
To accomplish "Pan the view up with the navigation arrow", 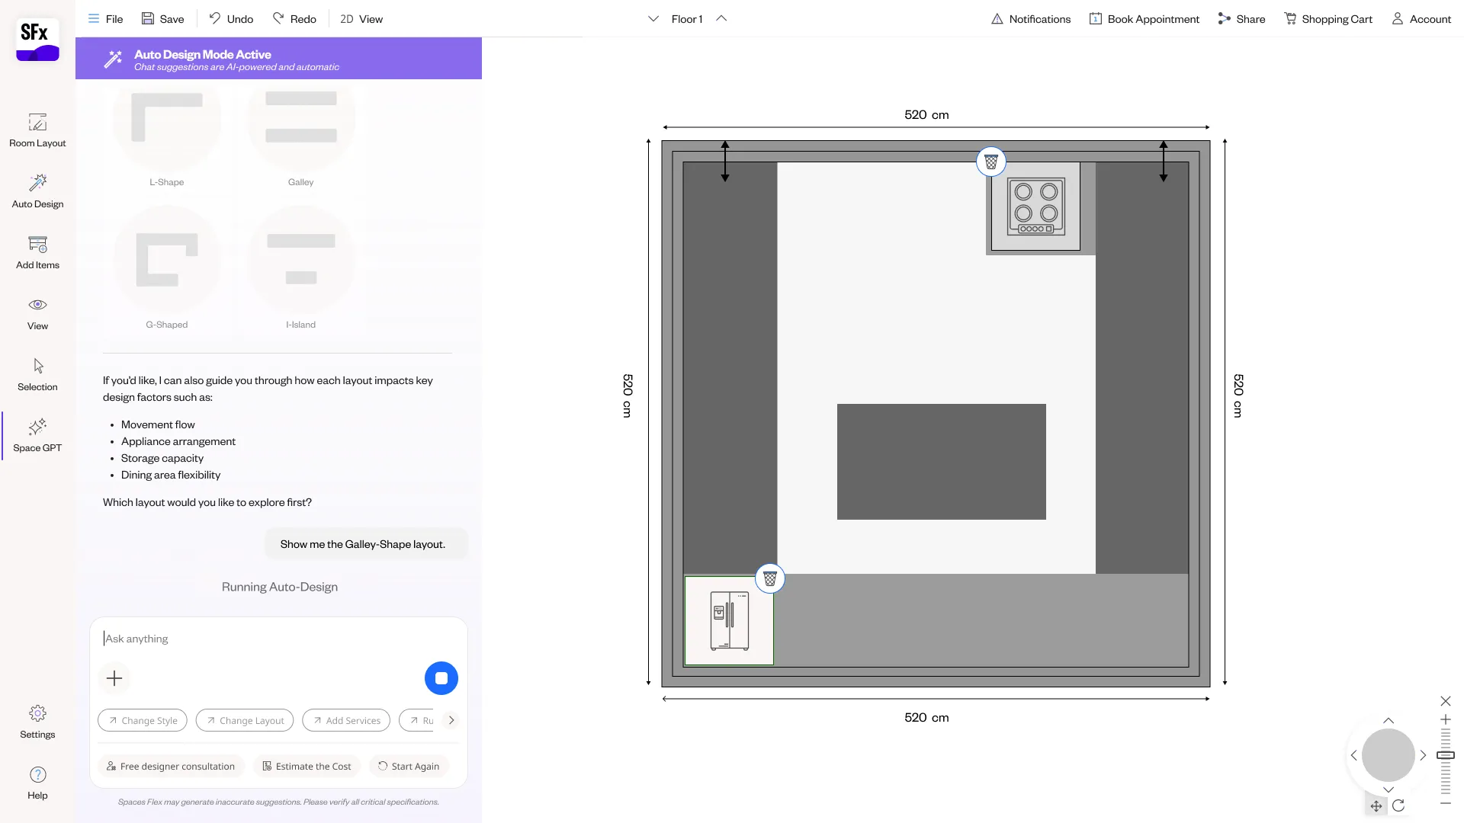I will (x=1389, y=721).
